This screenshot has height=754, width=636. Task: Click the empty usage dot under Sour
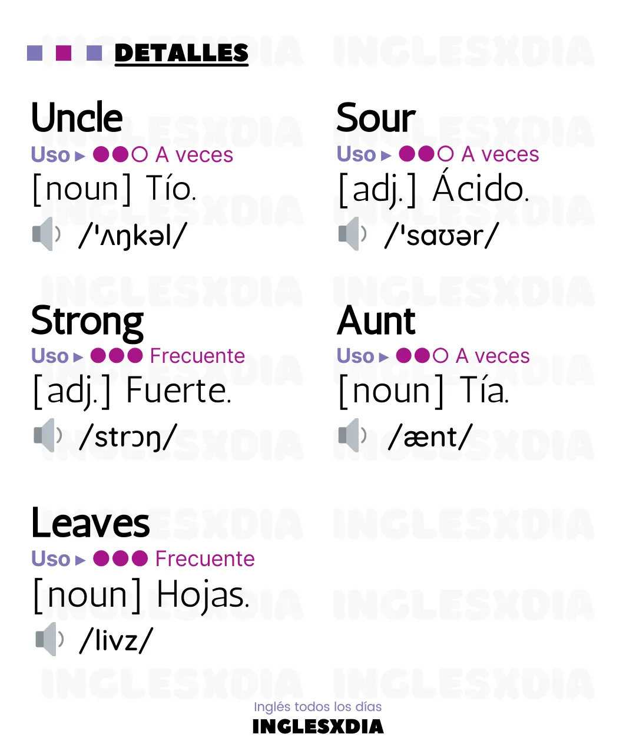pos(446,154)
